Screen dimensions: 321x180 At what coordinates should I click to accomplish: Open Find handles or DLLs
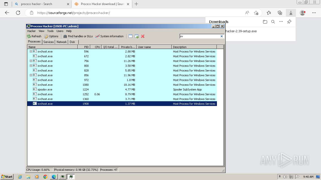(78, 36)
